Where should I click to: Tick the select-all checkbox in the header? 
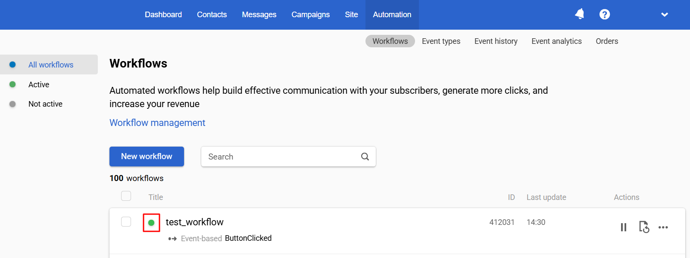tap(126, 196)
